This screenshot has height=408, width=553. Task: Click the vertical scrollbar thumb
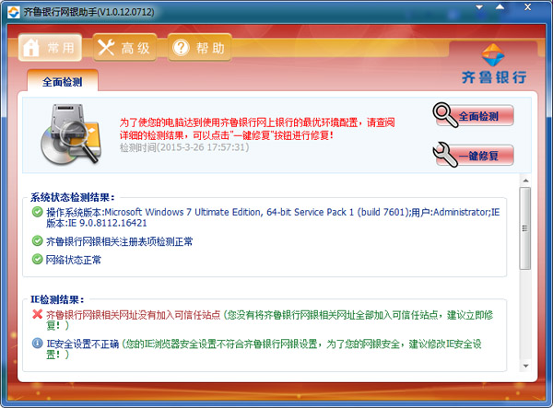pyautogui.click(x=525, y=228)
